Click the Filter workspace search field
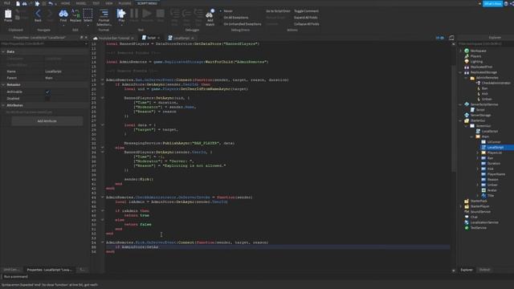 [x=485, y=43]
